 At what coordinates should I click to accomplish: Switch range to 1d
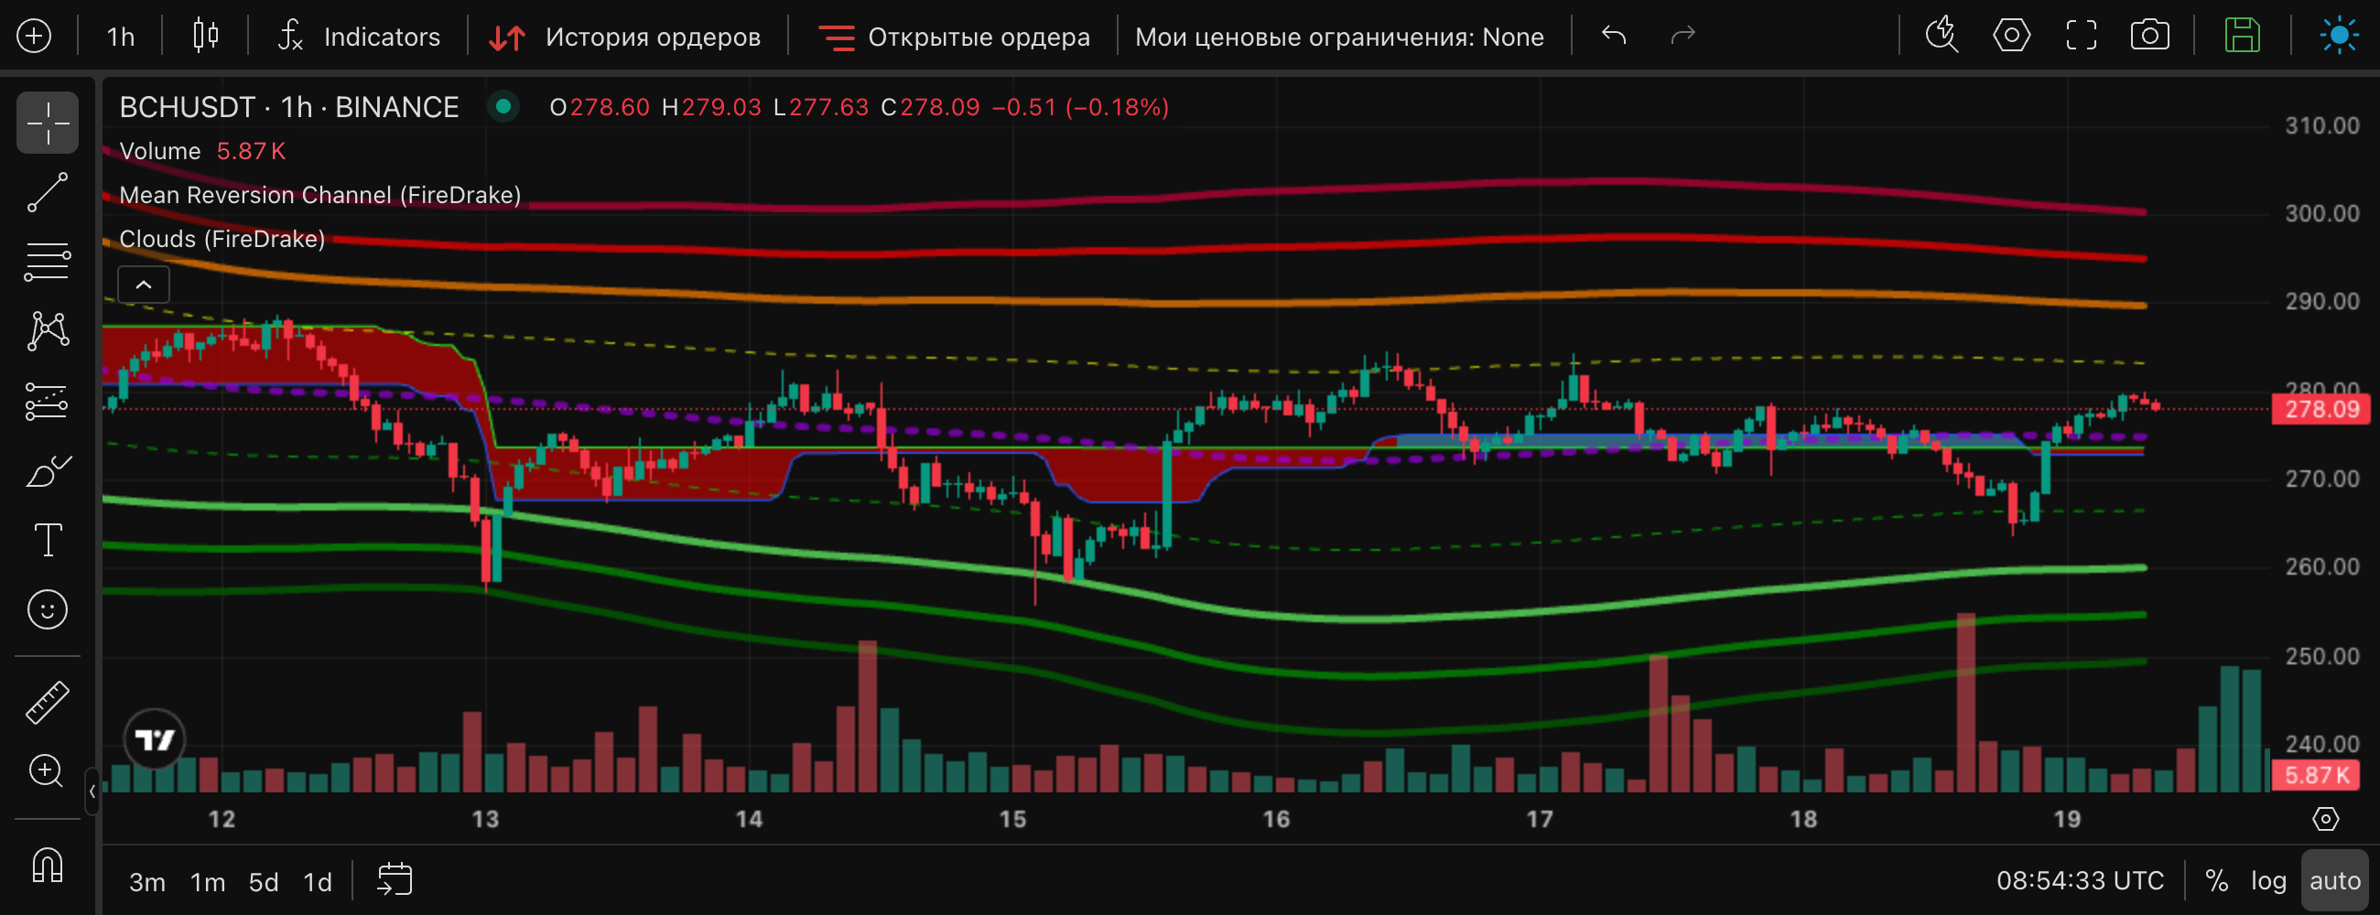pyautogui.click(x=318, y=883)
